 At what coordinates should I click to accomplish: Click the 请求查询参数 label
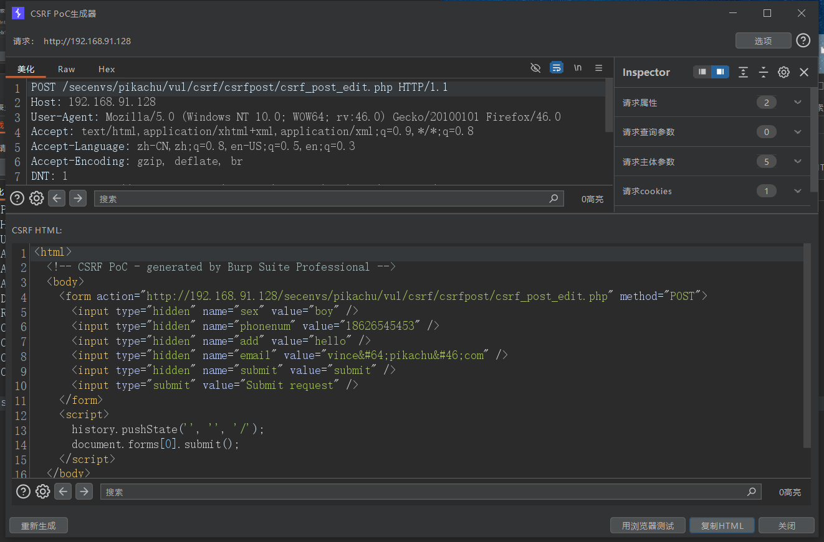tap(648, 132)
